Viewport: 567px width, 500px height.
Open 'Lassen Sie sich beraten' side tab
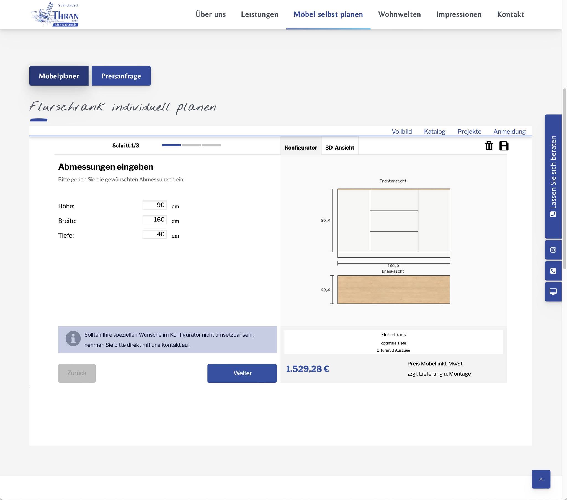coord(553,176)
